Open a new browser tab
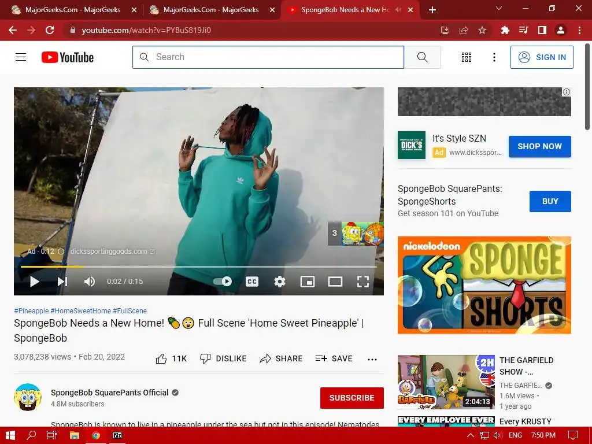This screenshot has width=592, height=444. [x=432, y=10]
